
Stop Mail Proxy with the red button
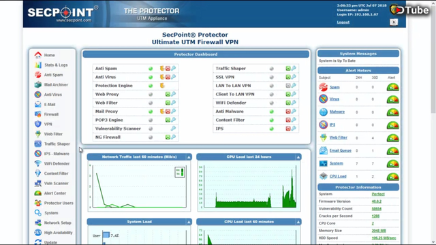[168, 112]
